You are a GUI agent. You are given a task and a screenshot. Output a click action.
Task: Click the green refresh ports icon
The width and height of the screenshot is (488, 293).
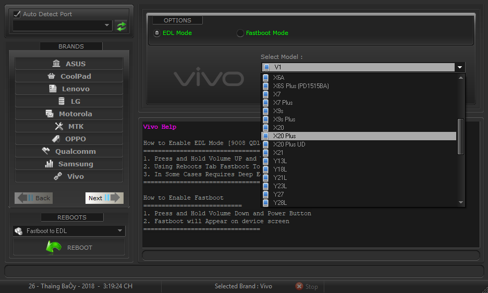coord(121,26)
